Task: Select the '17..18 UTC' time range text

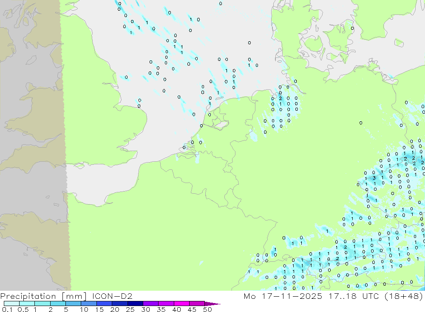Action: 354,296
